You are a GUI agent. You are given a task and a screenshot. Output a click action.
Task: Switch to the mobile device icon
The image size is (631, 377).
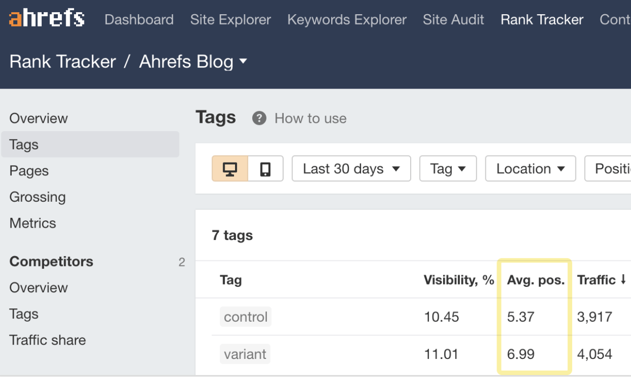(x=265, y=169)
